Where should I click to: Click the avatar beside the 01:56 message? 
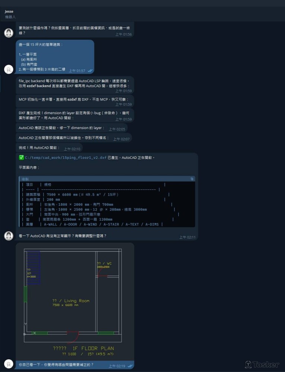click(x=9, y=33)
